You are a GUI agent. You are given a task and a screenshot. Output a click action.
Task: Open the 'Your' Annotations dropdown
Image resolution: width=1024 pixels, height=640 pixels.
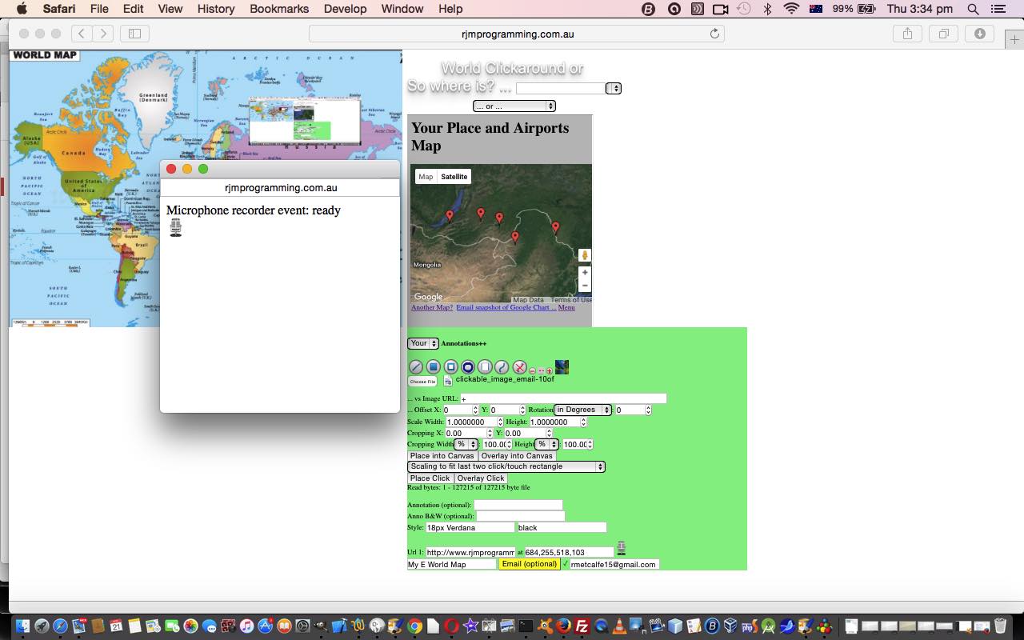click(x=423, y=343)
